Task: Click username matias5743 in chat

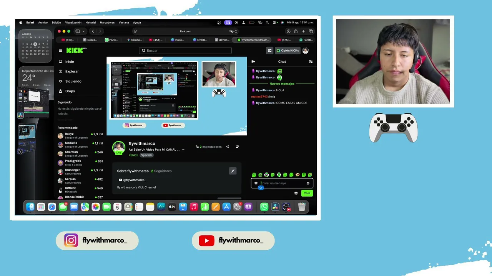Action: (x=259, y=97)
